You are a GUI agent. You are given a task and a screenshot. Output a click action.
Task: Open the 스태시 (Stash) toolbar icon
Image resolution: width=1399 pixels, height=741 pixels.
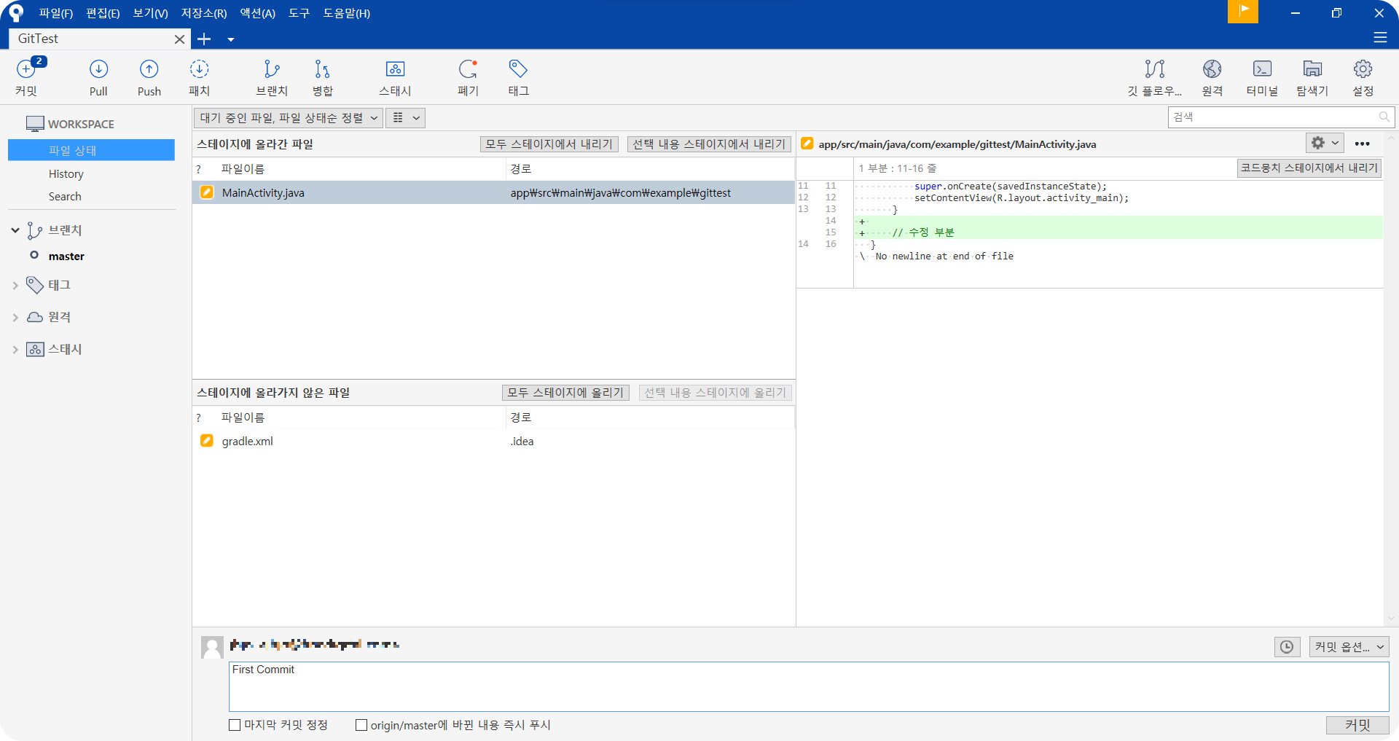point(395,77)
